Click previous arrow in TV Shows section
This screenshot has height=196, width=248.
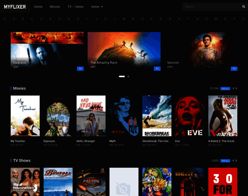[x=233, y=160]
